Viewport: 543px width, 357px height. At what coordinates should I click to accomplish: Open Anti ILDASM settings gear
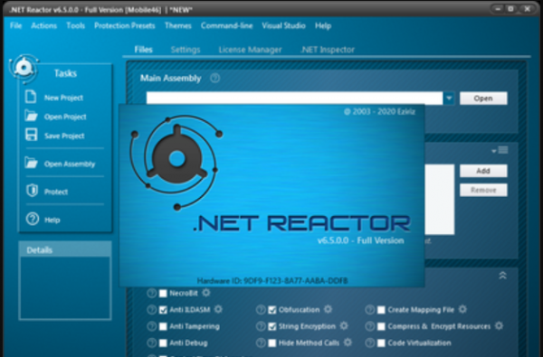coord(218,309)
